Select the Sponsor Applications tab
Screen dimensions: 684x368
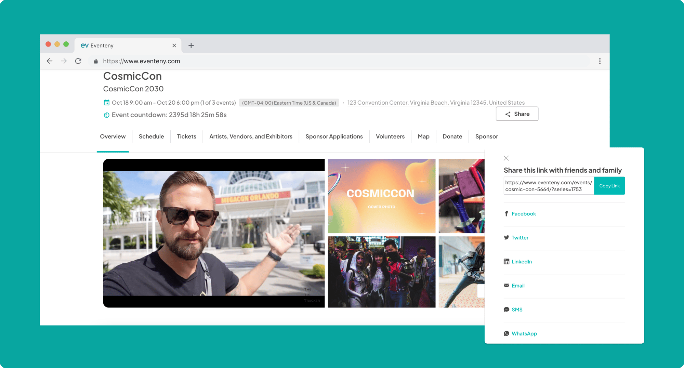point(334,136)
